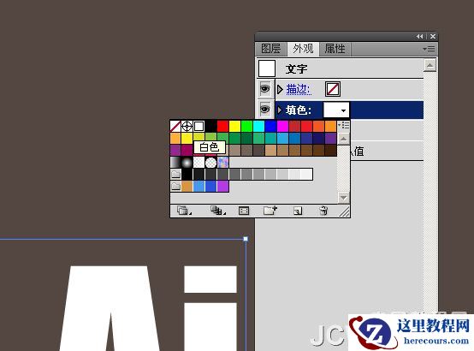Image resolution: width=474 pixels, height=351 pixels.
Task: Pick the black swatch in the top row
Action: (210, 126)
